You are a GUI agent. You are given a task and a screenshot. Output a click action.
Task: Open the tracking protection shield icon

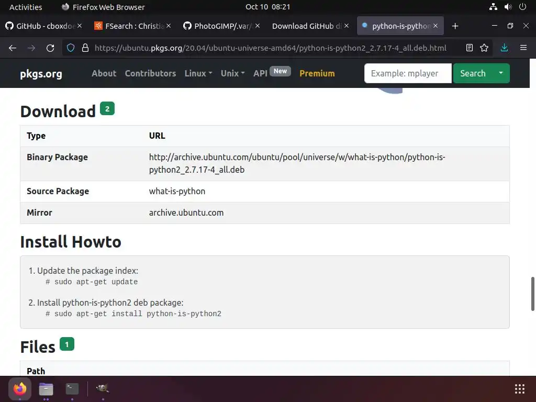(x=71, y=48)
